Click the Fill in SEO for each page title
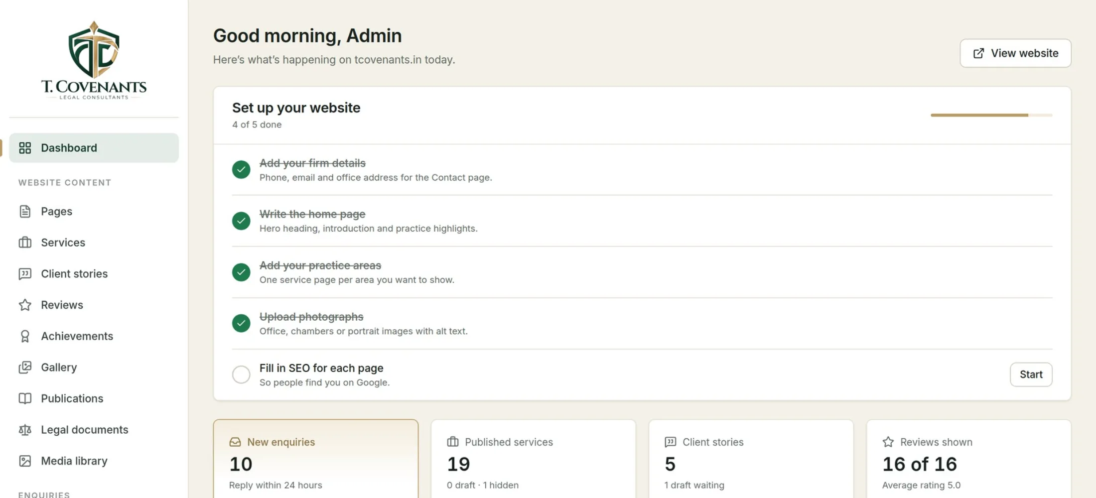The width and height of the screenshot is (1096, 498). 321,368
